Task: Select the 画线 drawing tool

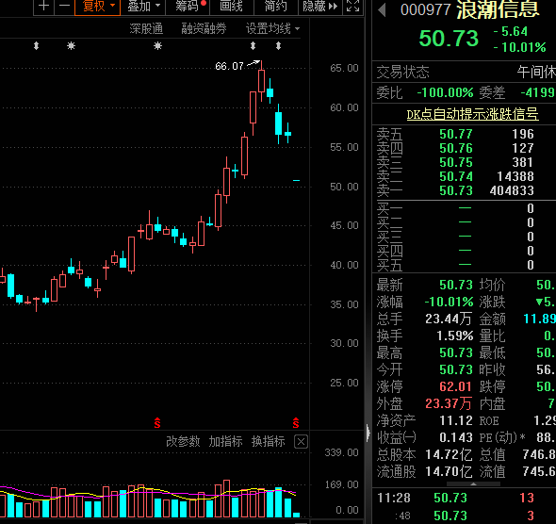Action: (231, 6)
